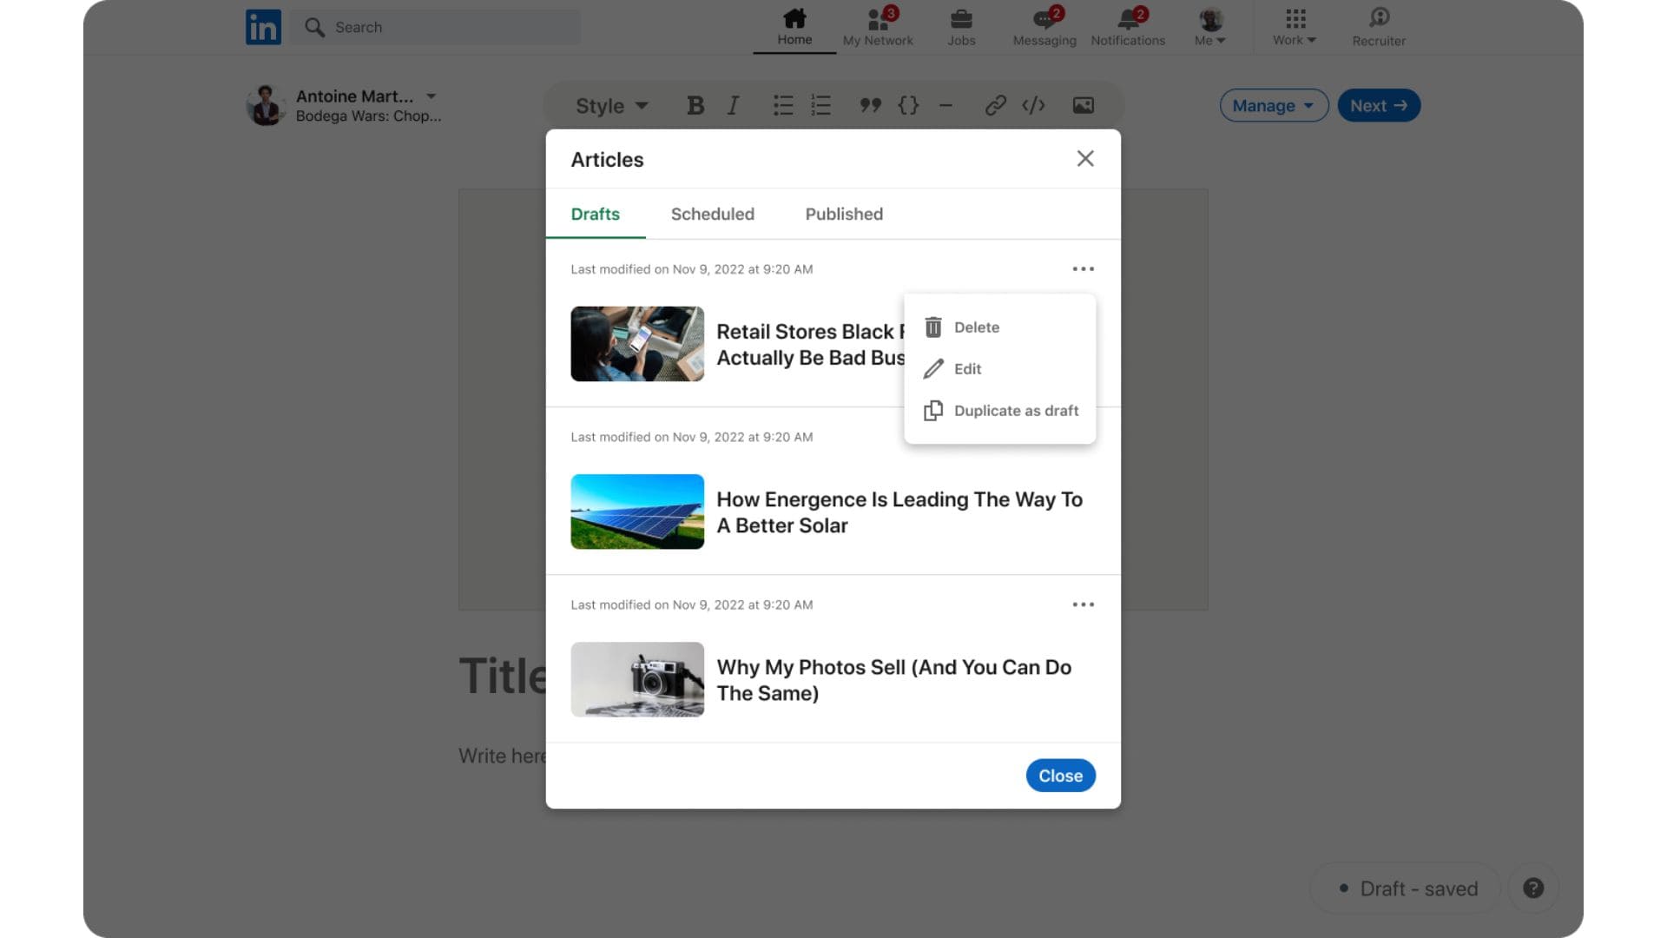The image size is (1667, 938).
Task: Open the help question mark icon
Action: (1533, 888)
